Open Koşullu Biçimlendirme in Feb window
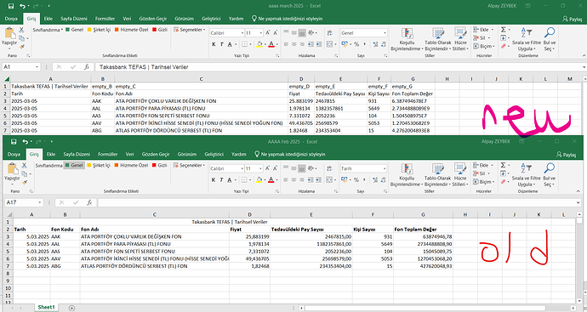The image size is (587, 312). (406, 175)
